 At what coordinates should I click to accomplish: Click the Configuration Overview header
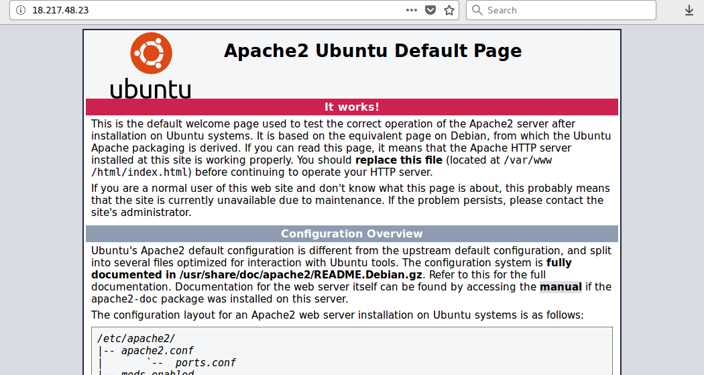coord(352,233)
